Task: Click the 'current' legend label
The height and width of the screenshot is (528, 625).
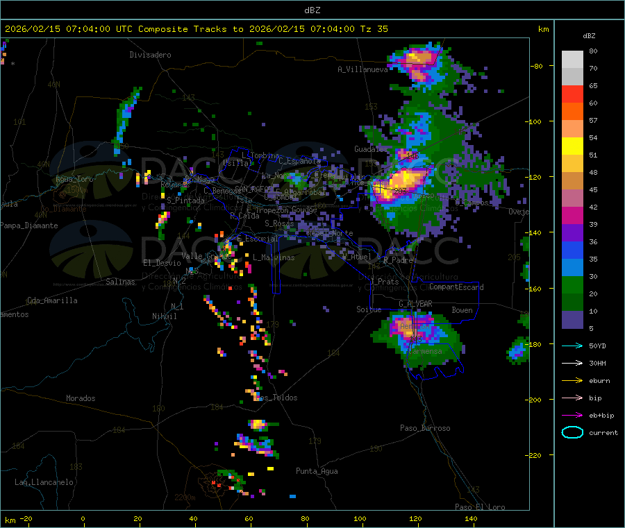Action: point(603,432)
